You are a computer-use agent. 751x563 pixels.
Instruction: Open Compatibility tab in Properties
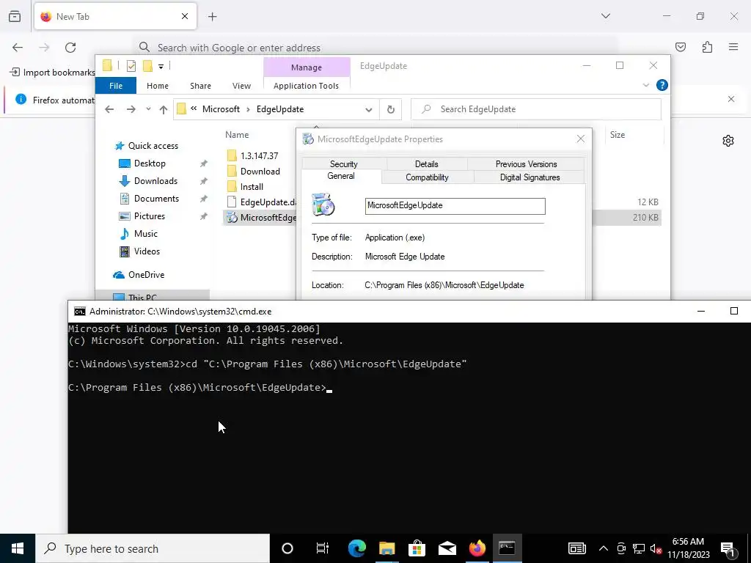[427, 177]
